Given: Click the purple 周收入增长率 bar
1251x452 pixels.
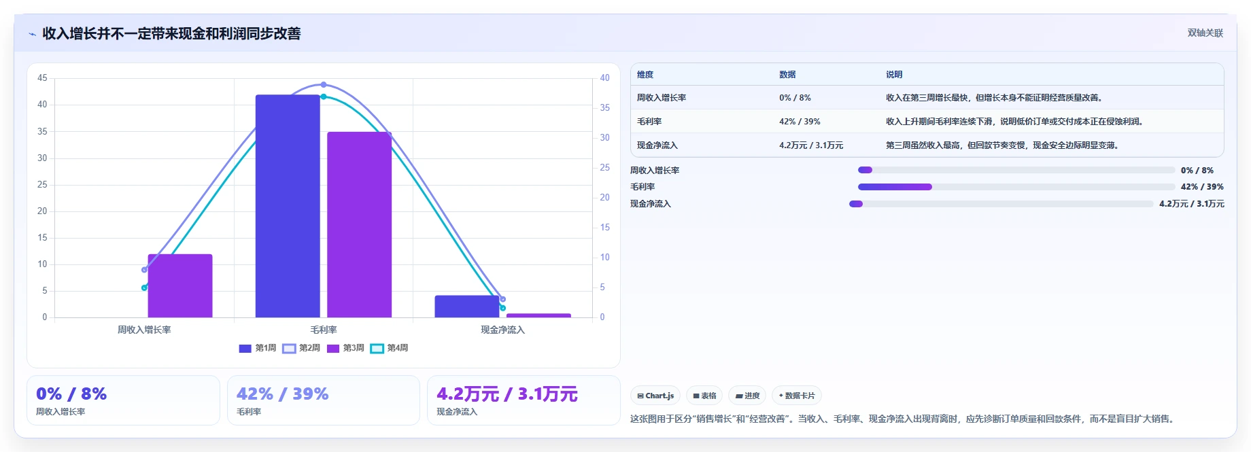Looking at the screenshot, I should (180, 285).
